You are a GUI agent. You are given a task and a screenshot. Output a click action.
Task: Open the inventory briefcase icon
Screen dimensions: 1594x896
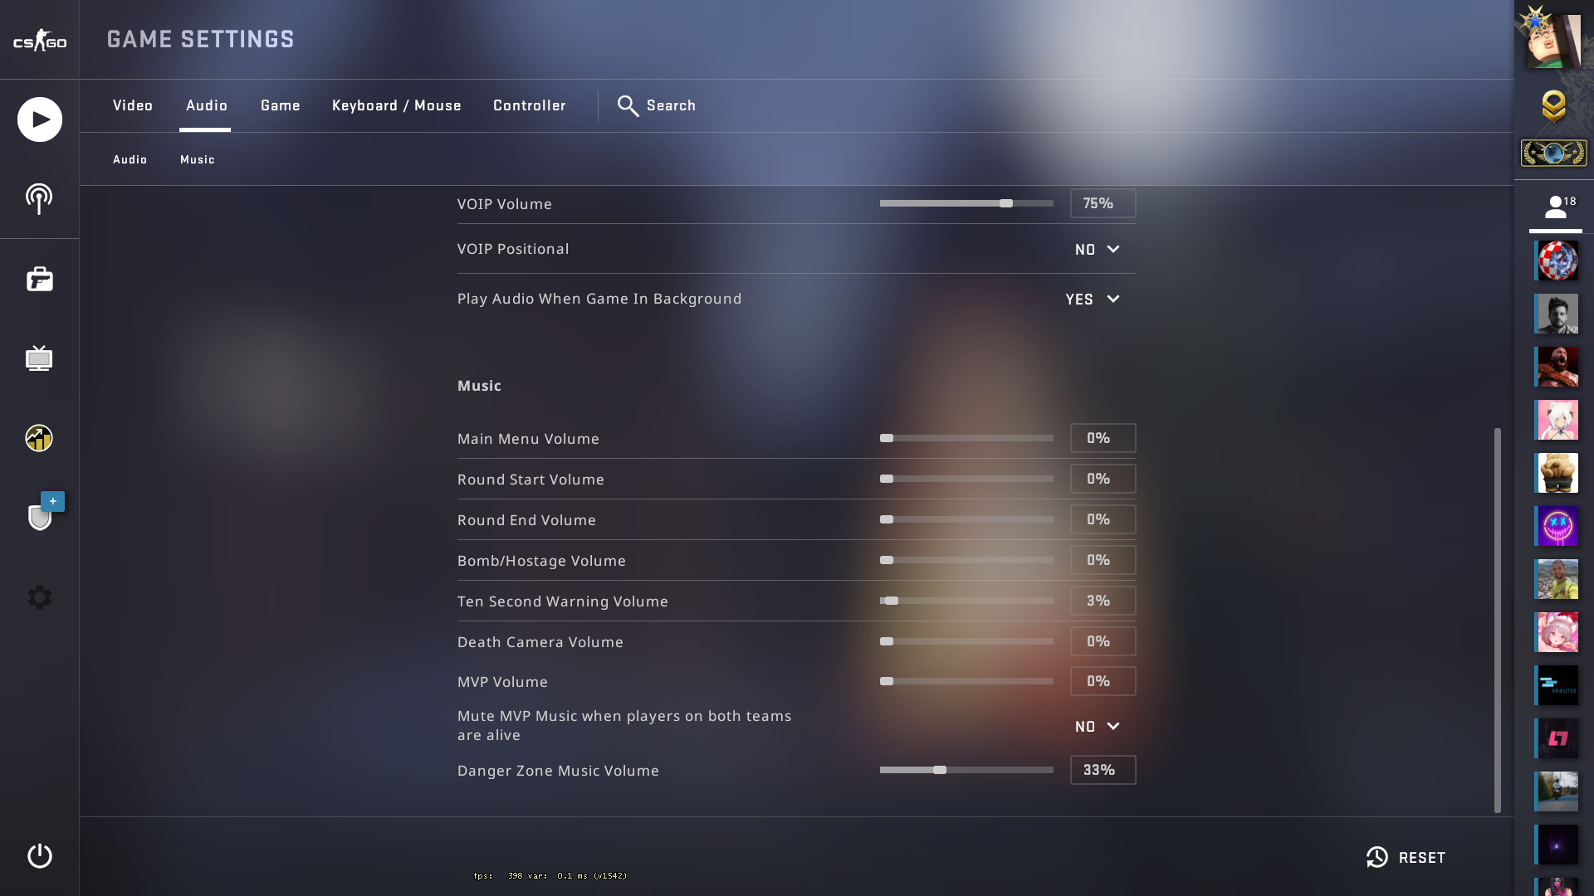(39, 279)
